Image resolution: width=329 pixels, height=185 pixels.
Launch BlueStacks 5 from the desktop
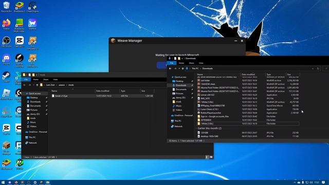(20, 7)
